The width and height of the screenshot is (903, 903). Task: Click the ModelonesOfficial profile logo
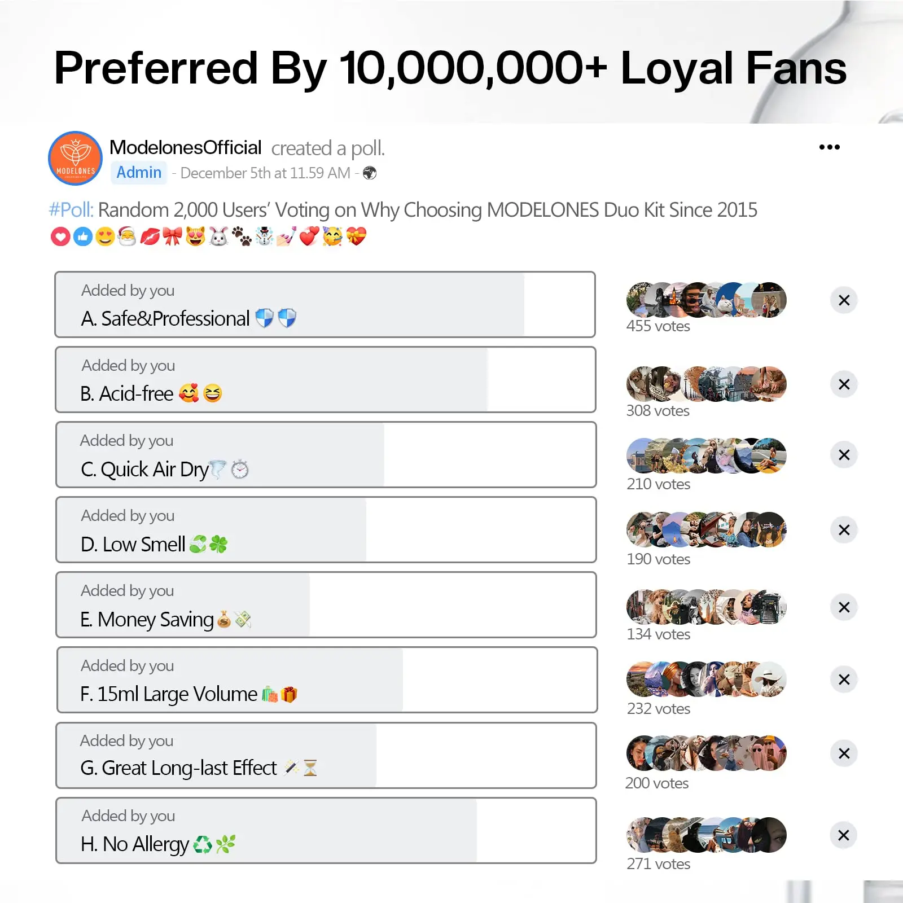click(75, 158)
